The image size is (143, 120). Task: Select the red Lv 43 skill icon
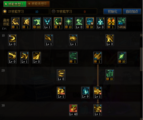73,110
